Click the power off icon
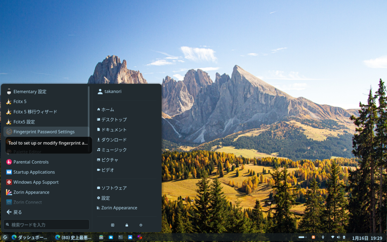387x242 pixels. tap(141, 225)
